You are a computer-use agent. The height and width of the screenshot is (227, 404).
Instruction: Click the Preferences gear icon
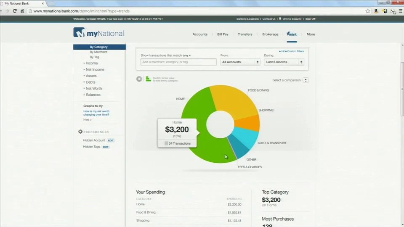[x=80, y=132]
